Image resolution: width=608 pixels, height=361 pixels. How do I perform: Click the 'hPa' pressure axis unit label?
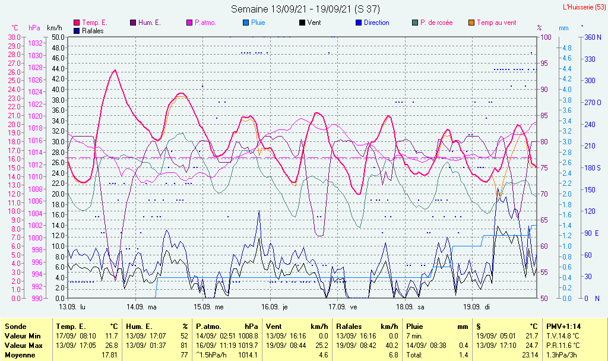click(x=34, y=28)
